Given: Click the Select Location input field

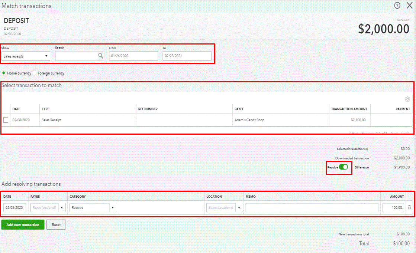Looking at the screenshot, I should click(x=221, y=207).
